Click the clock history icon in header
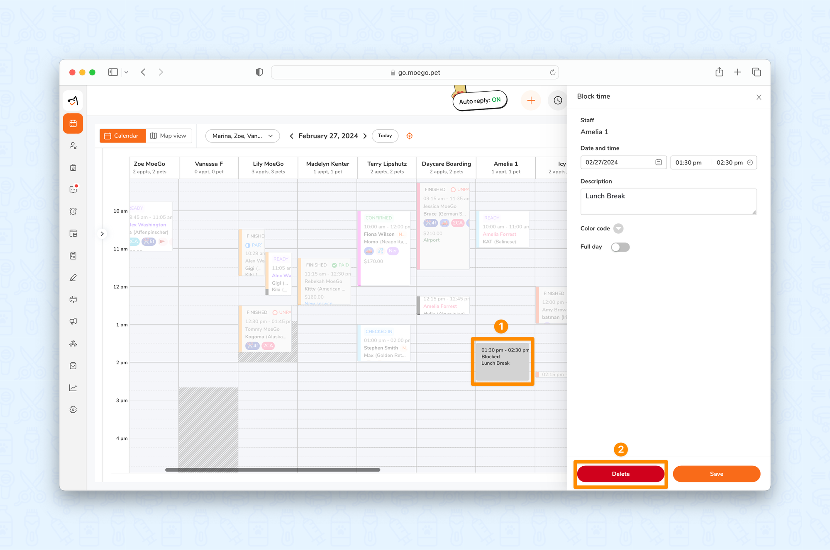 click(557, 100)
